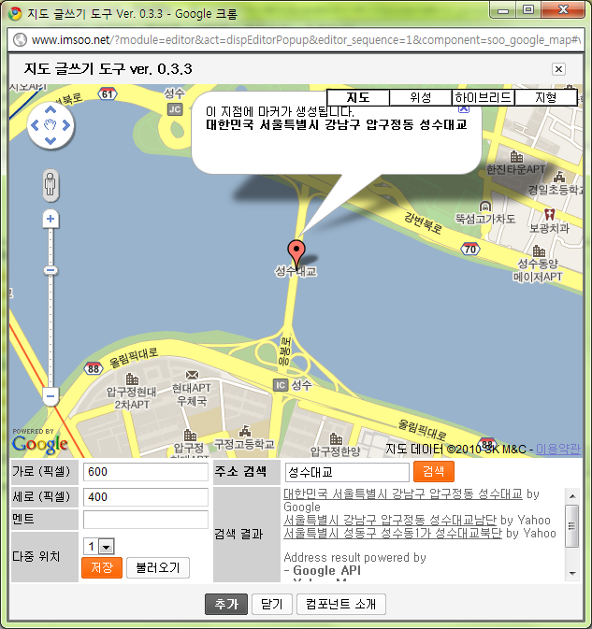
Task: Click the orange 검색 button
Action: click(x=434, y=471)
